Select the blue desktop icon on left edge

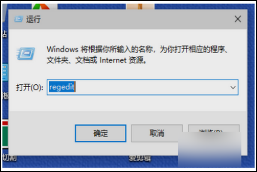tap(5, 72)
